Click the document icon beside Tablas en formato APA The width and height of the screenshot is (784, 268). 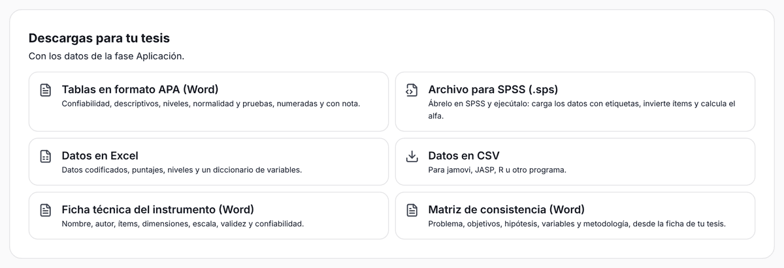coord(45,90)
